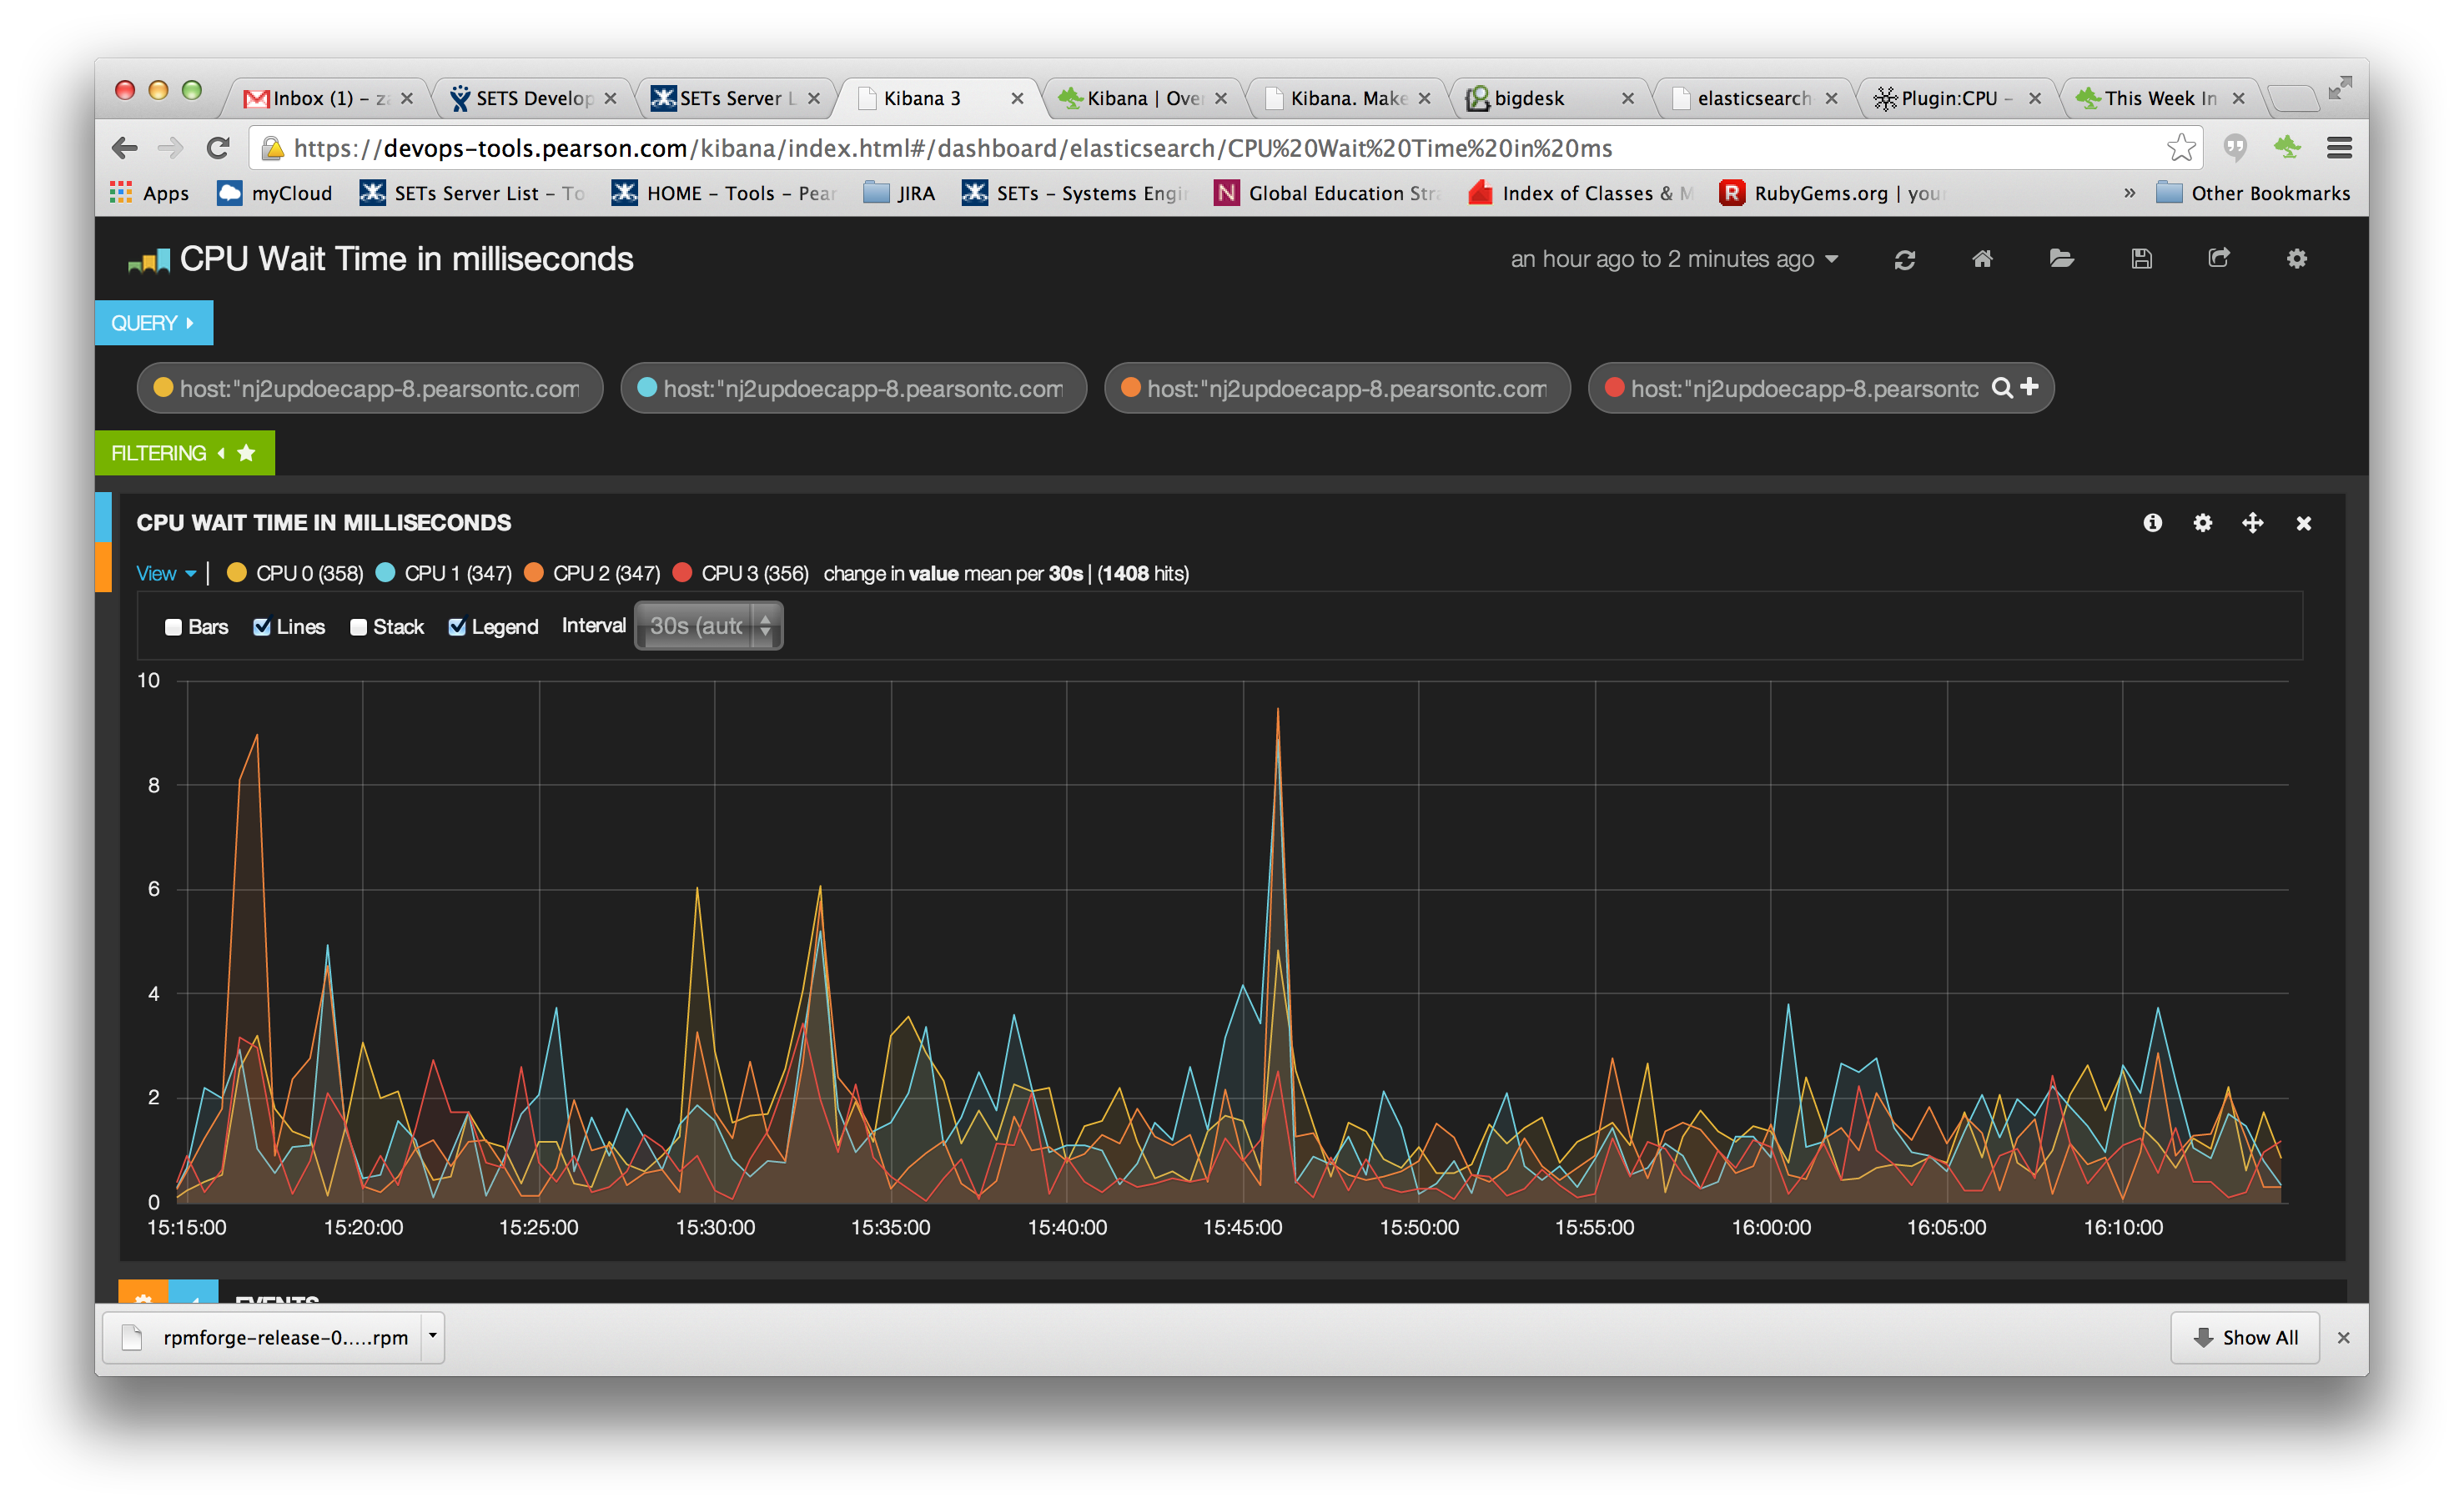Collapse the View options dropdown
The width and height of the screenshot is (2464, 1508).
point(166,573)
